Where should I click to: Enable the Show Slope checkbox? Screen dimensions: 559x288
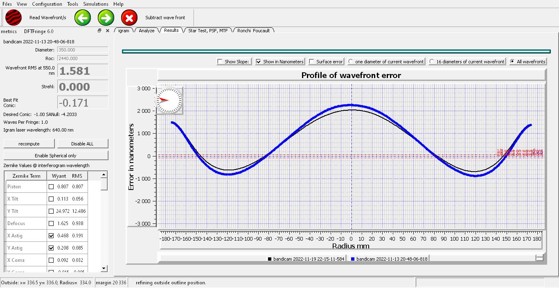(x=220, y=62)
